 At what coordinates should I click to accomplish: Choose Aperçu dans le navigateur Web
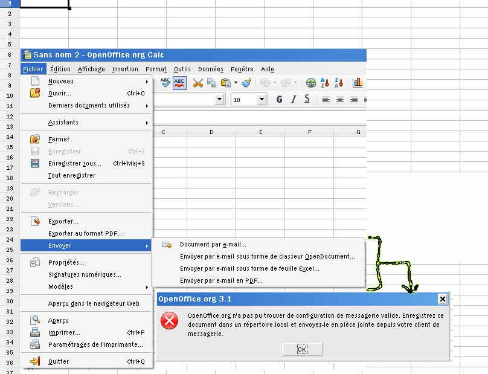[x=86, y=304]
